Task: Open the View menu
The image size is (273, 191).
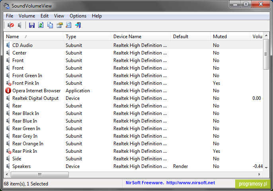Action: 59,16
